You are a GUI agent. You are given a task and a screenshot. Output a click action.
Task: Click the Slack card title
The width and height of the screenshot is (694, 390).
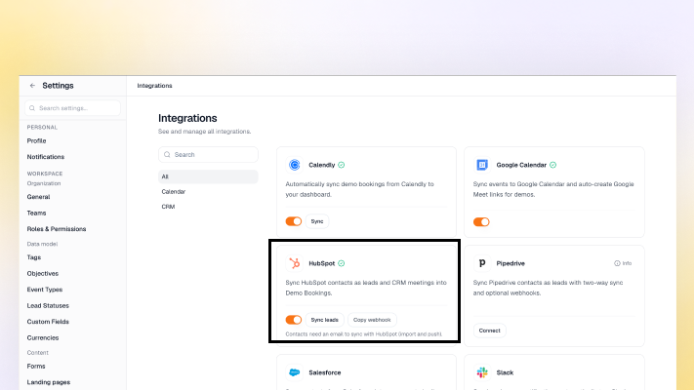coord(505,372)
